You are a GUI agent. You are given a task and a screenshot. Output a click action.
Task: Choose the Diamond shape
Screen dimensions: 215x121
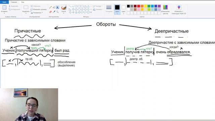73,9
